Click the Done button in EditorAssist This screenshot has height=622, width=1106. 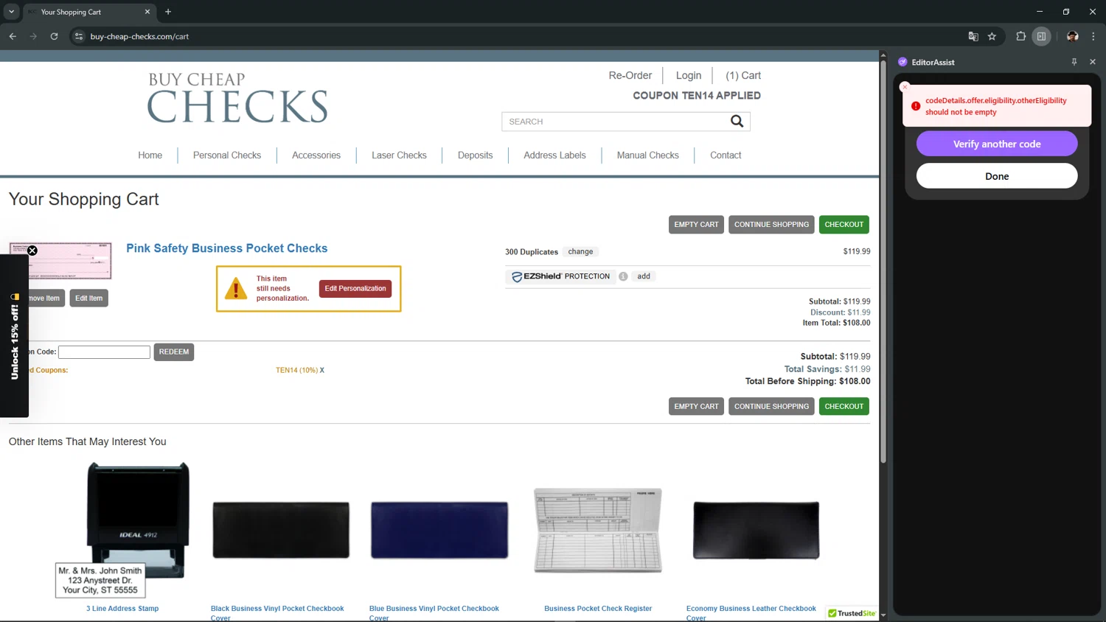(997, 176)
